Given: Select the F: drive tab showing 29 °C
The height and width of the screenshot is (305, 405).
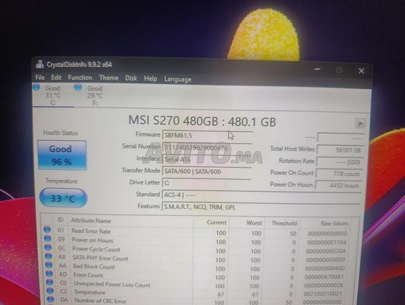Looking at the screenshot, I should [95, 96].
